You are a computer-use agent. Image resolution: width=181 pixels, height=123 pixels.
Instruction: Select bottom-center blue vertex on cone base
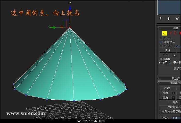(x=74, y=101)
